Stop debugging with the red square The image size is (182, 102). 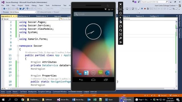coord(145,9)
